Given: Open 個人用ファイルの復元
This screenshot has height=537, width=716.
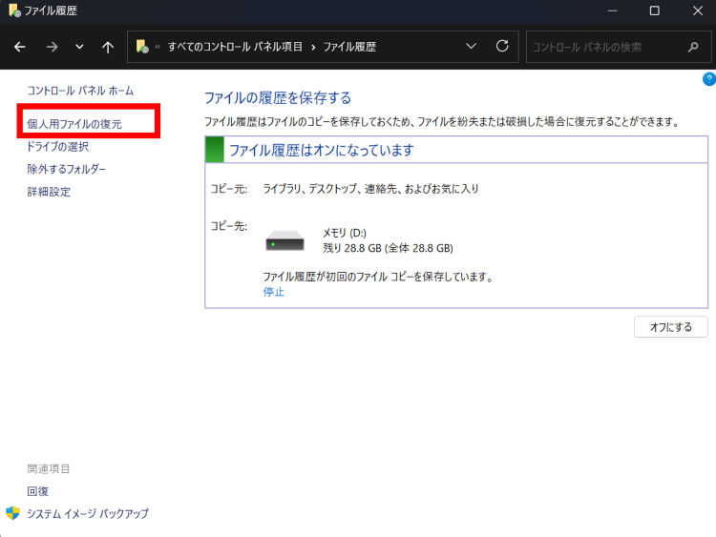Looking at the screenshot, I should pyautogui.click(x=74, y=124).
